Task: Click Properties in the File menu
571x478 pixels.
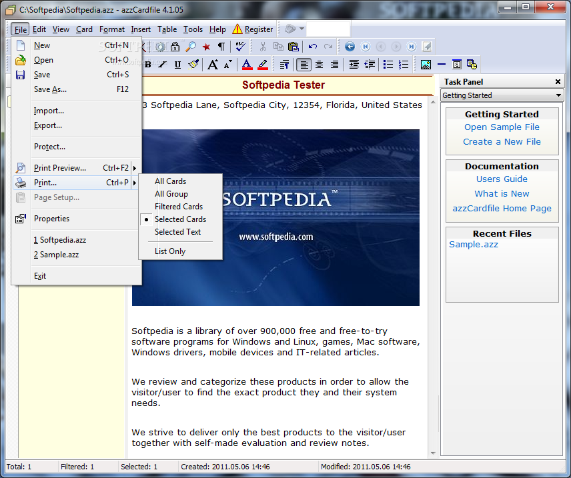Action: [x=76, y=219]
